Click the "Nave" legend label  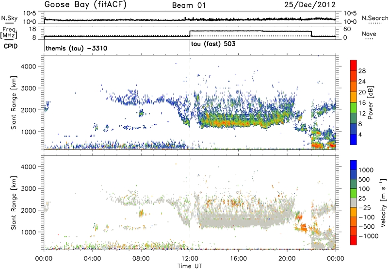pyautogui.click(x=369, y=34)
